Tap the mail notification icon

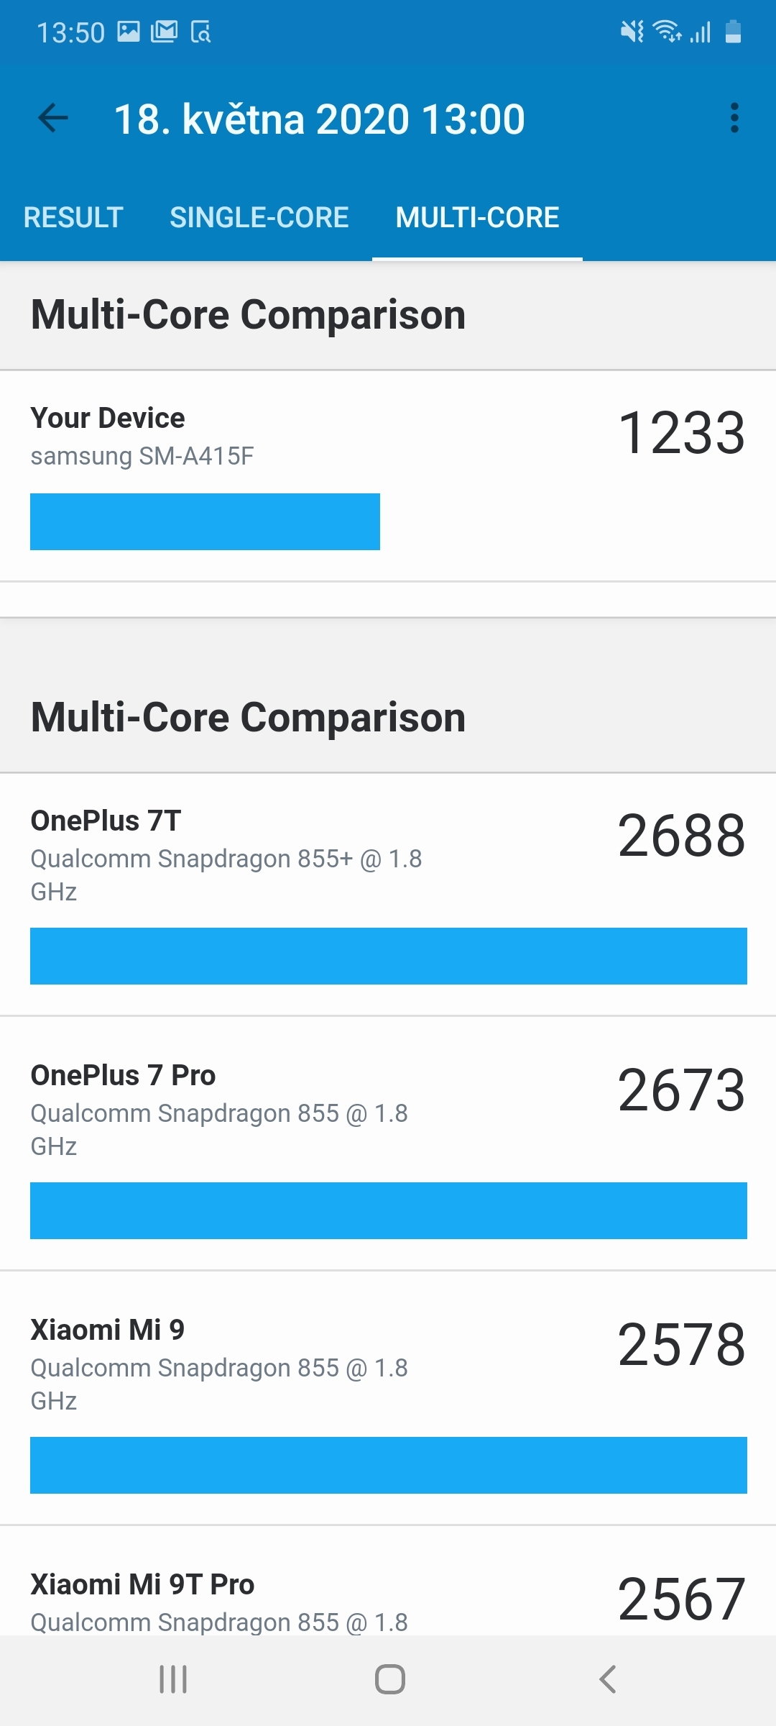point(164,32)
